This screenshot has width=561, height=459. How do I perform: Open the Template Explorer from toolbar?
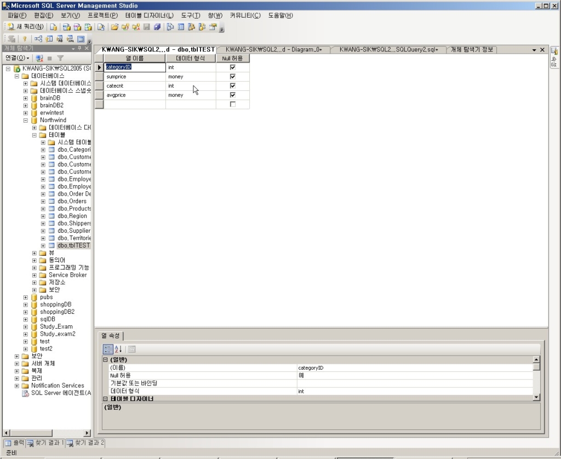point(203,27)
